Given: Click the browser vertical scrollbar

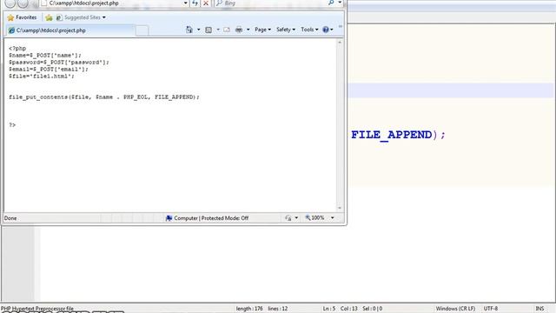Looking at the screenshot, I should tap(340, 125).
